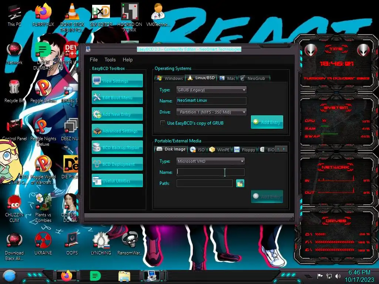The image size is (379, 284).
Task: Open the CHUZZIN desktop icon
Action: (14, 209)
